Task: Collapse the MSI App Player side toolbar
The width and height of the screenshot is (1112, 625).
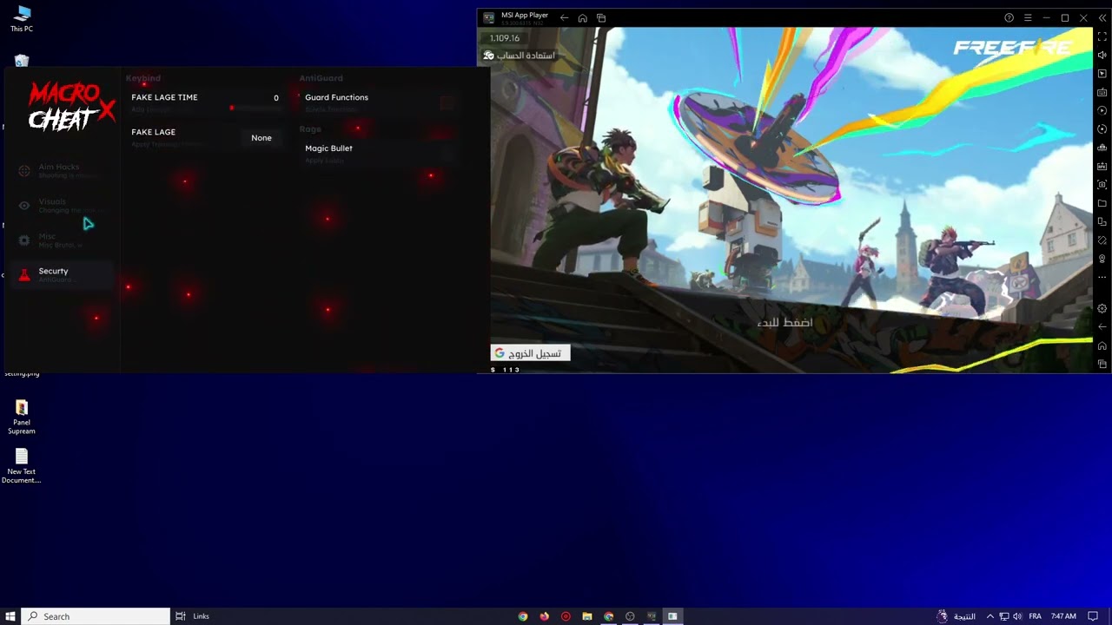Action: pos(1102,17)
